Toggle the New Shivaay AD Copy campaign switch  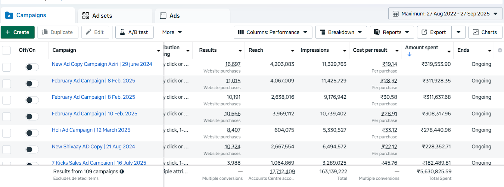[x=32, y=149]
